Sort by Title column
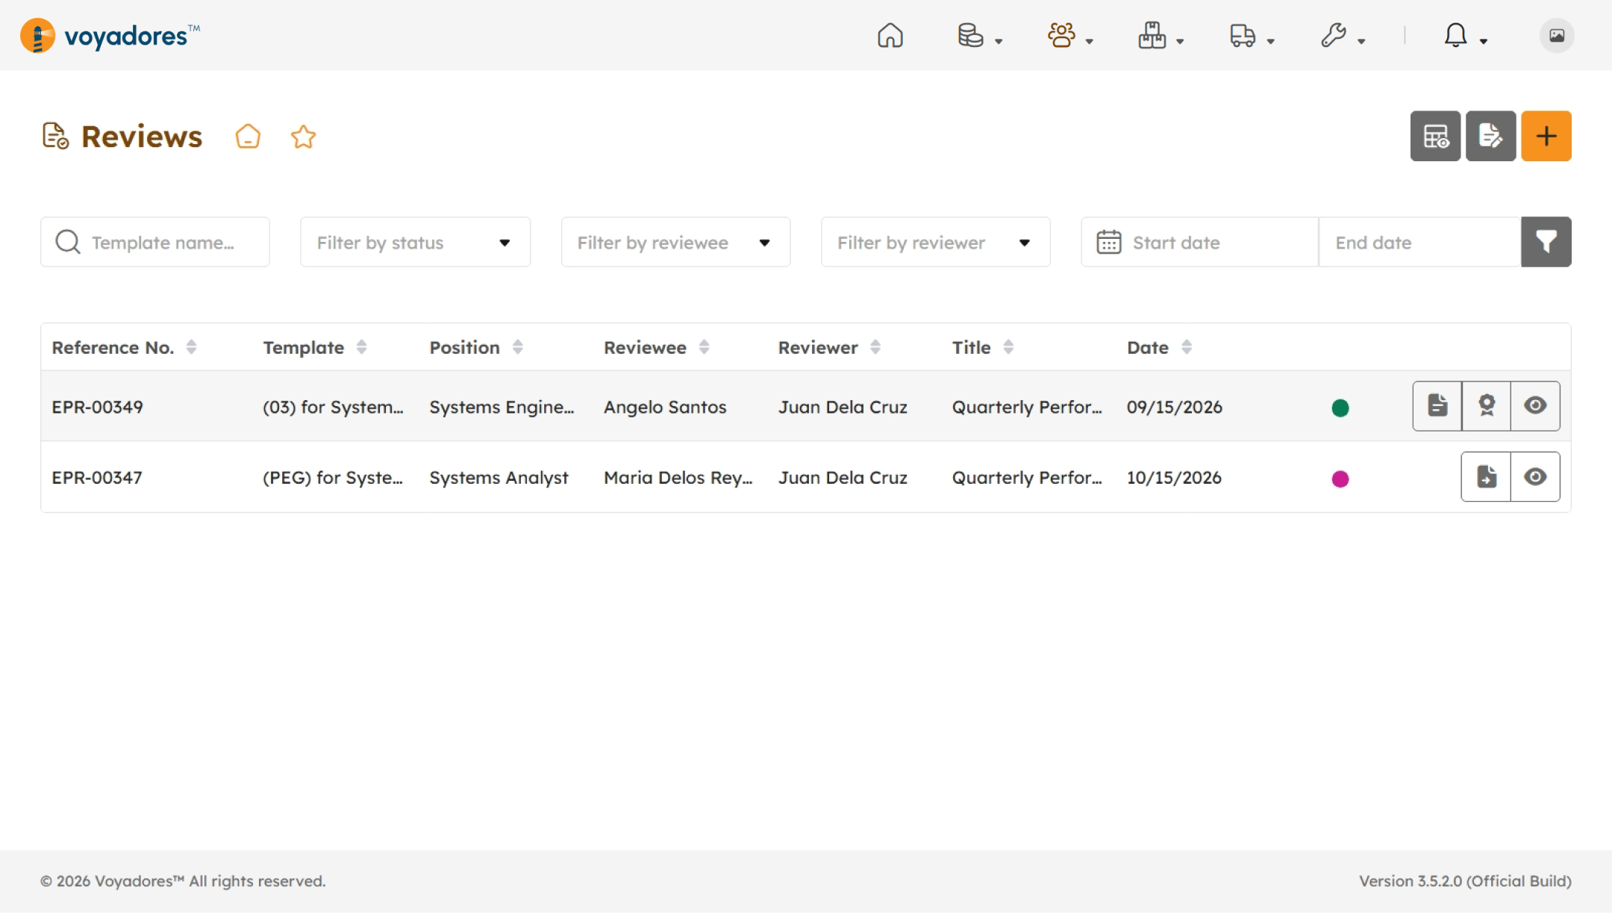The width and height of the screenshot is (1612, 913). [983, 347]
